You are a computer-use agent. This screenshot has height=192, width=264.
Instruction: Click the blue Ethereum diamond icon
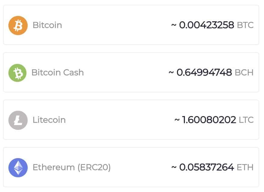click(18, 167)
